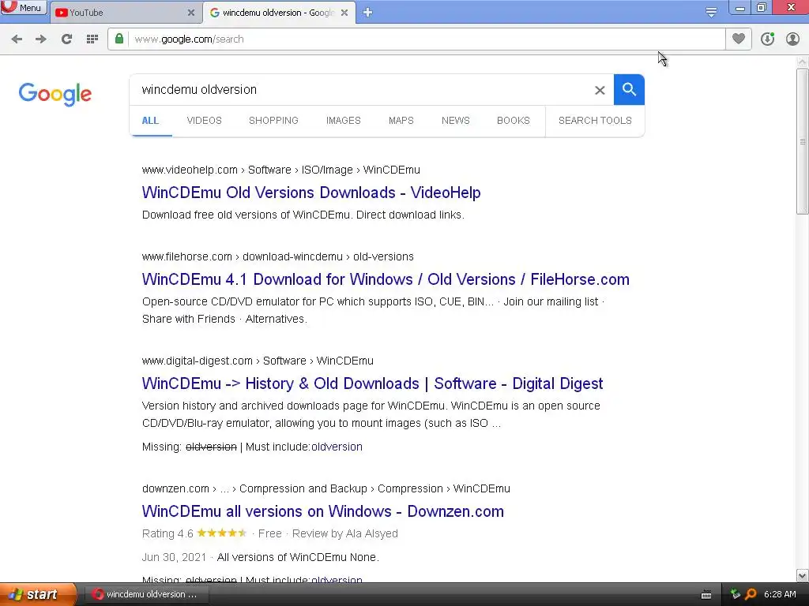Image resolution: width=809 pixels, height=606 pixels.
Task: Open a new tab with the plus icon
Action: click(368, 13)
